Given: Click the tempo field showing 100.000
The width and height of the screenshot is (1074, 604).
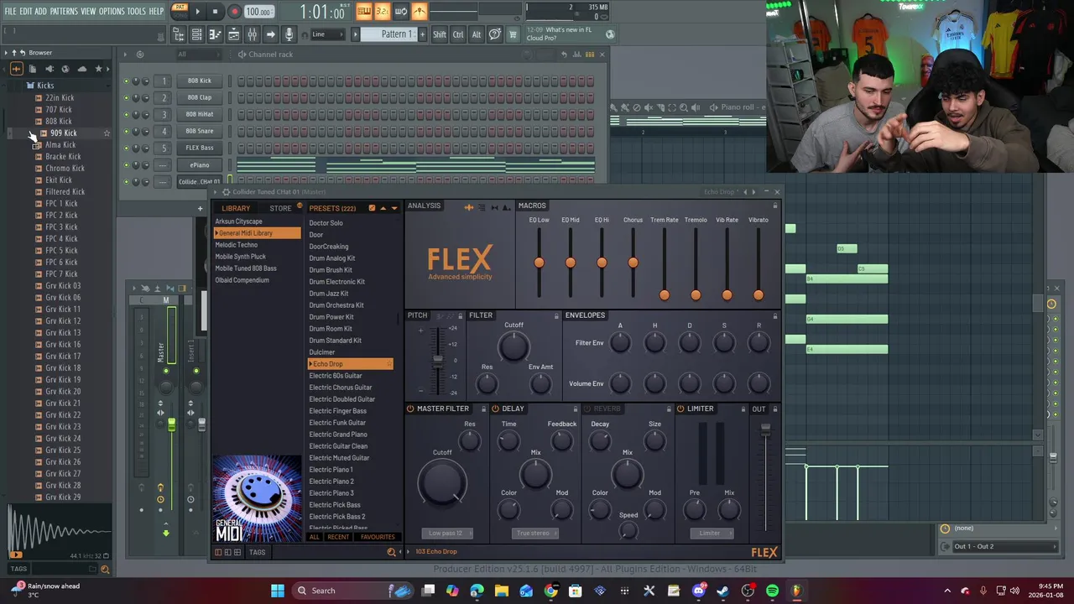Looking at the screenshot, I should 258,12.
